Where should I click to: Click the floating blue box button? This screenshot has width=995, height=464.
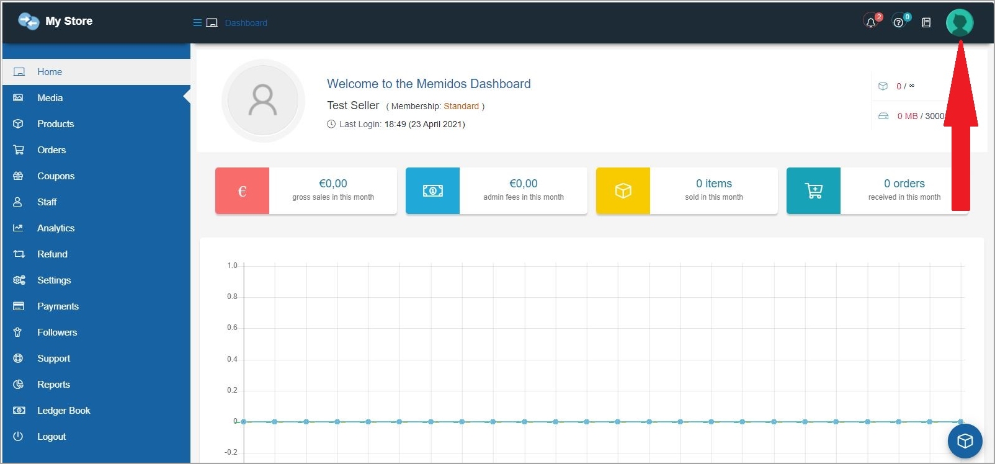pos(965,441)
